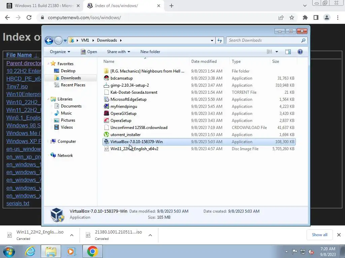Screen dimensions: 345x258
Task: Bookmark this page with the star
Action: 292,17
